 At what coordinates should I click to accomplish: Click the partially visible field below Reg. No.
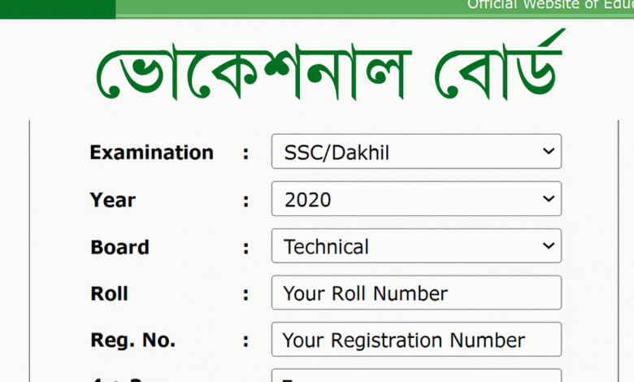[x=416, y=375]
